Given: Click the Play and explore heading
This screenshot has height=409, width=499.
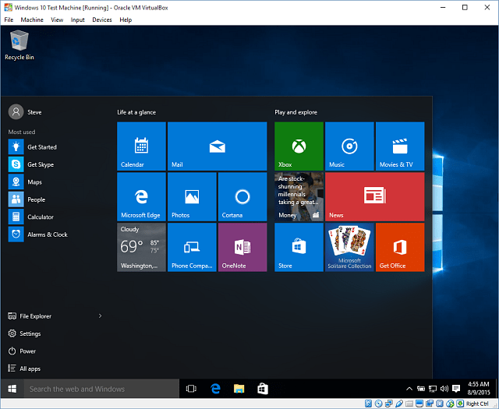Looking at the screenshot, I should pos(296,112).
